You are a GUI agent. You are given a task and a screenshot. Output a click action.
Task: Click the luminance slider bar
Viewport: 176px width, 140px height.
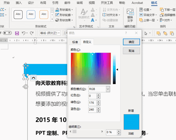tap(114, 69)
